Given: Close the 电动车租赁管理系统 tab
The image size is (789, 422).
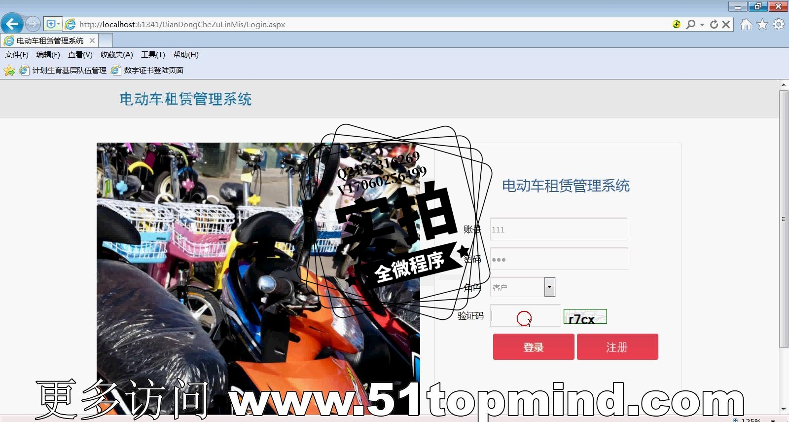Looking at the screenshot, I should click(x=92, y=40).
